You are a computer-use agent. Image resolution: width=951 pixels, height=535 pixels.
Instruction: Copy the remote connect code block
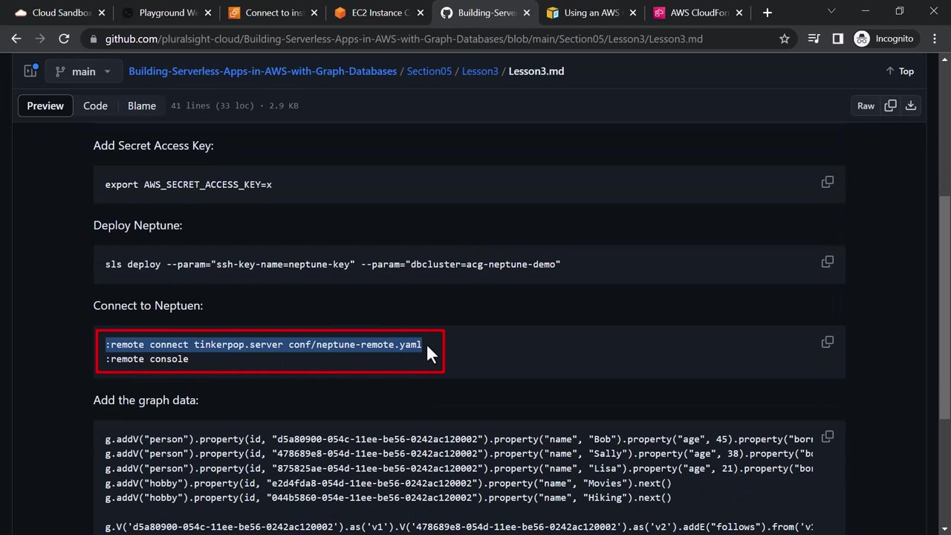827,342
